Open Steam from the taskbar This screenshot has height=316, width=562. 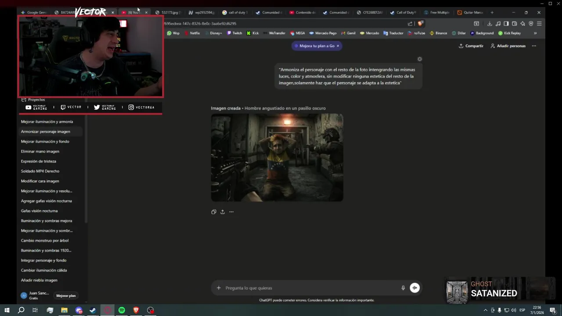[x=93, y=310]
